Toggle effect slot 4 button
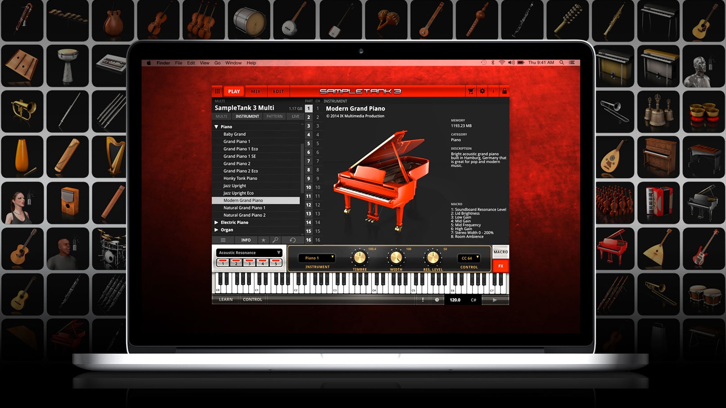This screenshot has width=726, height=408. click(262, 262)
